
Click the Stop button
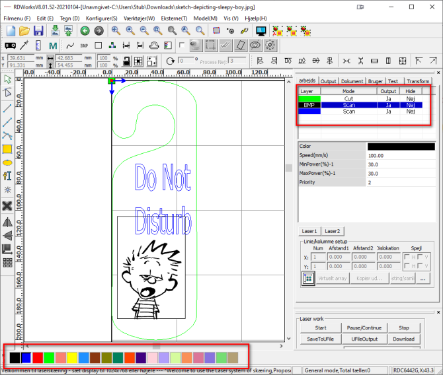pyautogui.click(x=404, y=328)
